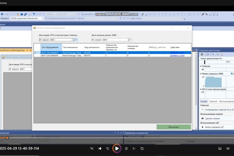Click the thread filter funnel icon
Screen dimensions: 234x156
(x=121, y=18)
